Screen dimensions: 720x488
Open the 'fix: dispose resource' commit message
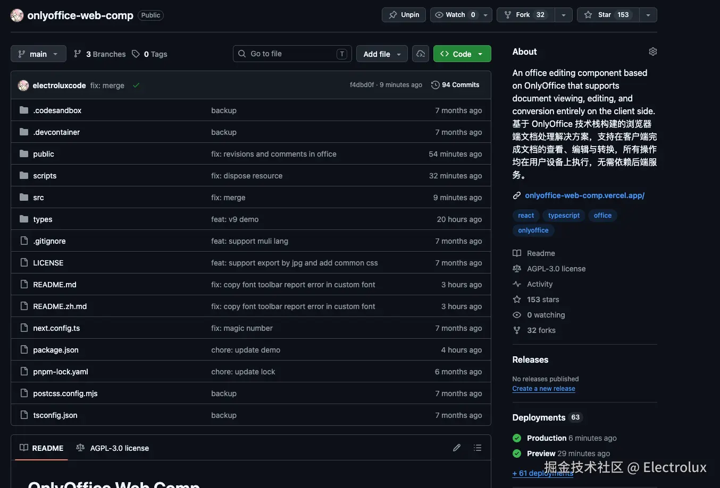click(x=247, y=176)
